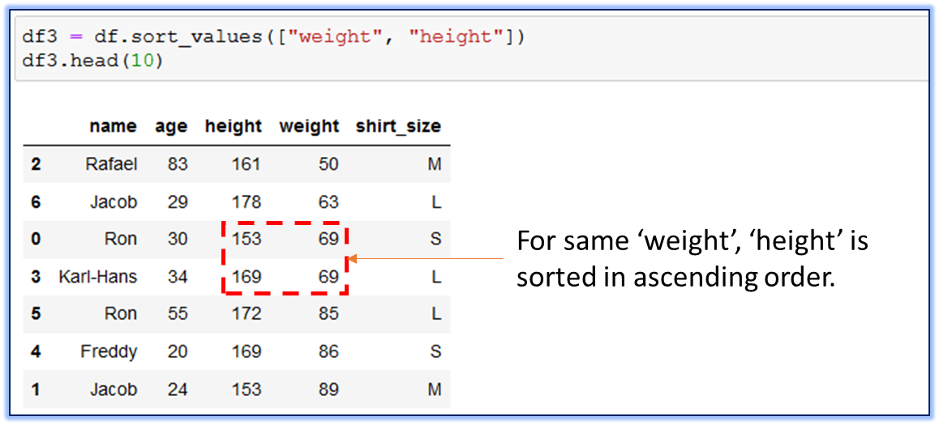Click the "weight" column header
939x425 pixels.
coord(309,126)
